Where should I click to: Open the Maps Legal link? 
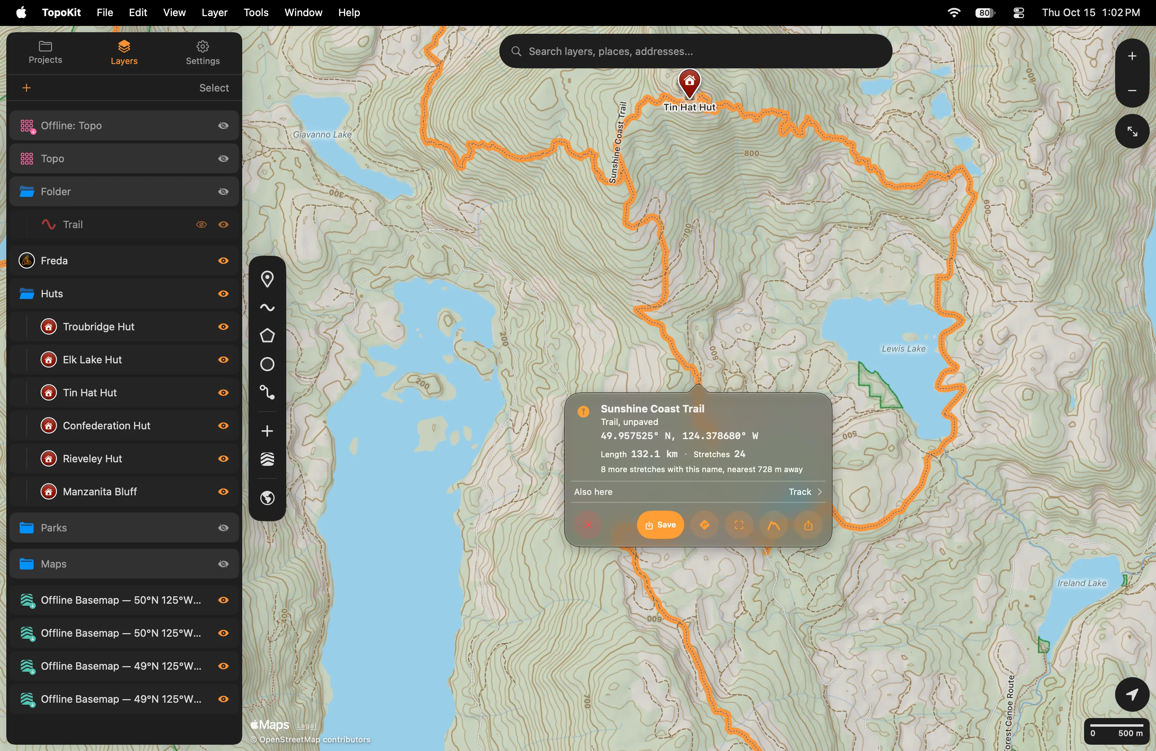306,726
